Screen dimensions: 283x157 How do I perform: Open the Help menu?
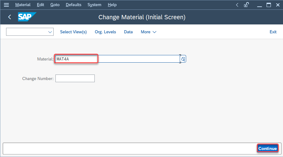click(x=112, y=5)
